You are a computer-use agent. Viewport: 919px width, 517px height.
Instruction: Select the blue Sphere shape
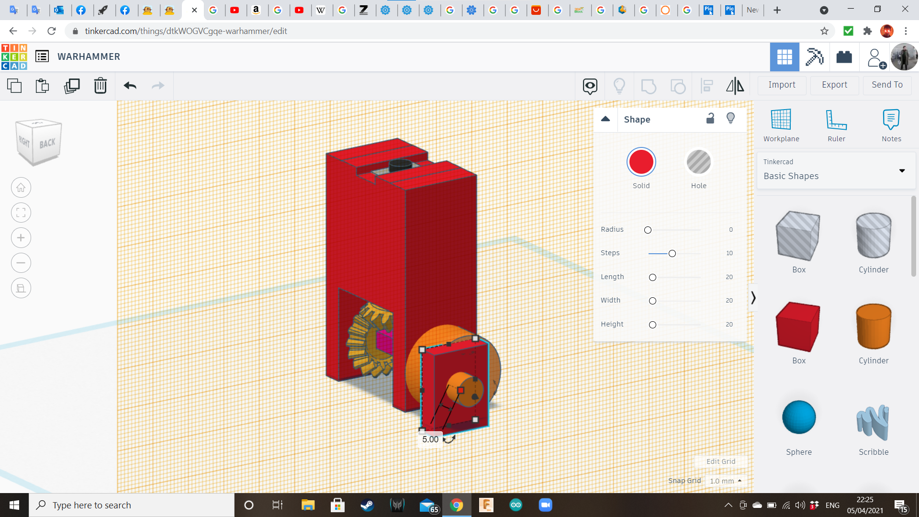click(798, 417)
